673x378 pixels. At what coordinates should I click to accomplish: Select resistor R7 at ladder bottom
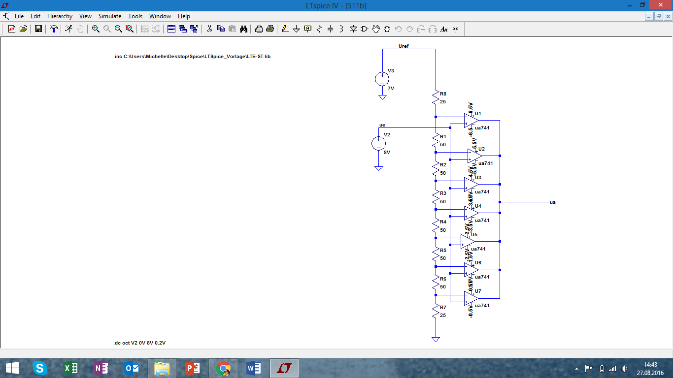coord(436,311)
